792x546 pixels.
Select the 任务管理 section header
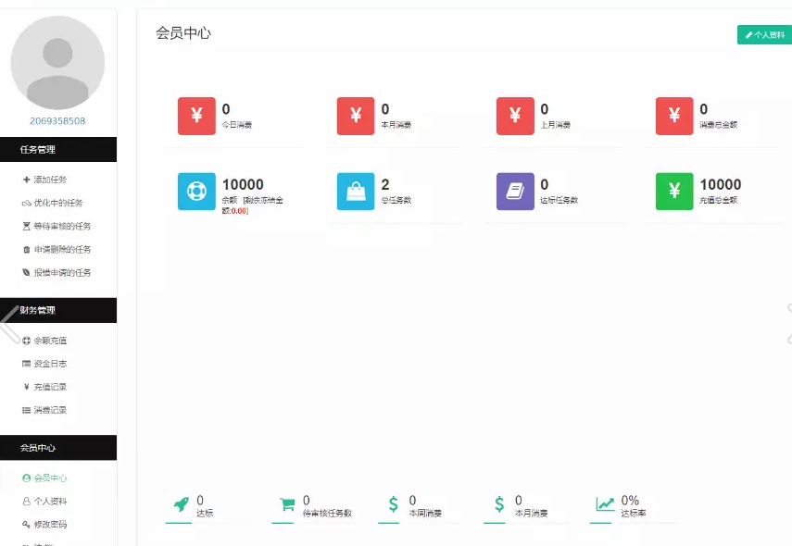[58, 149]
